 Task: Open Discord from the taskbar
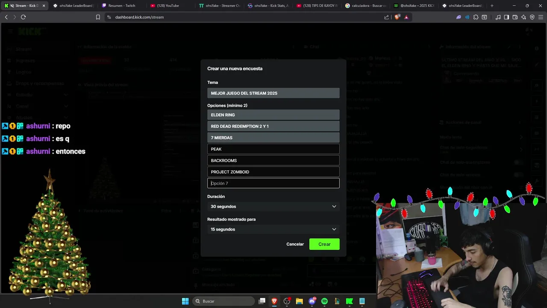pos(312,301)
